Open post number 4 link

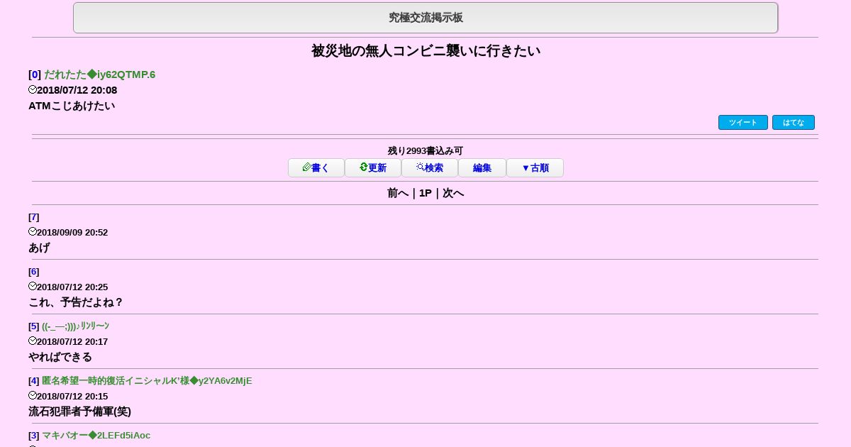(x=33, y=381)
